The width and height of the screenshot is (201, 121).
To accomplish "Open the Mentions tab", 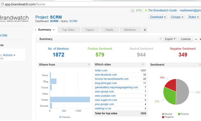I will click(131, 30).
